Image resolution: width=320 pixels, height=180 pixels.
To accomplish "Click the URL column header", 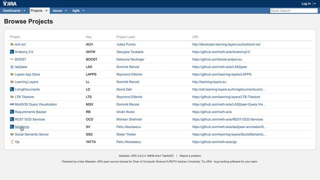I will (195, 36).
